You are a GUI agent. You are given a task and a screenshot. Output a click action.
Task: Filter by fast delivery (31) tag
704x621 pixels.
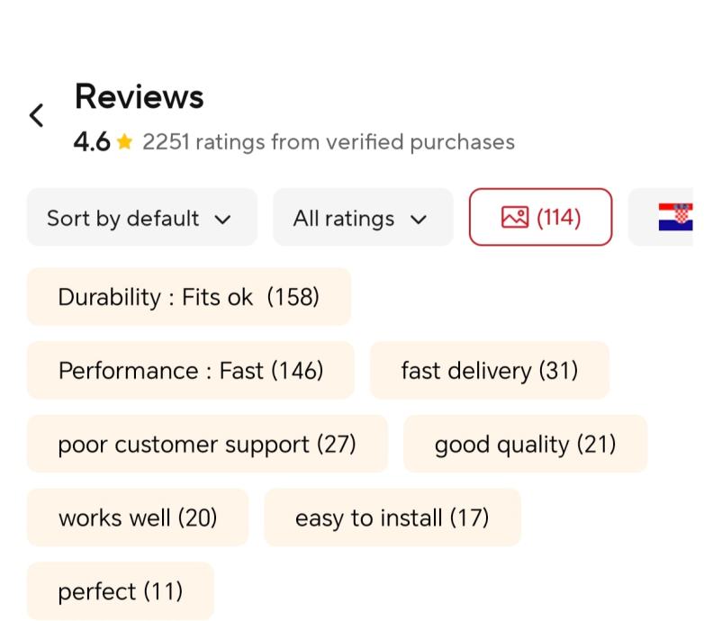point(489,371)
